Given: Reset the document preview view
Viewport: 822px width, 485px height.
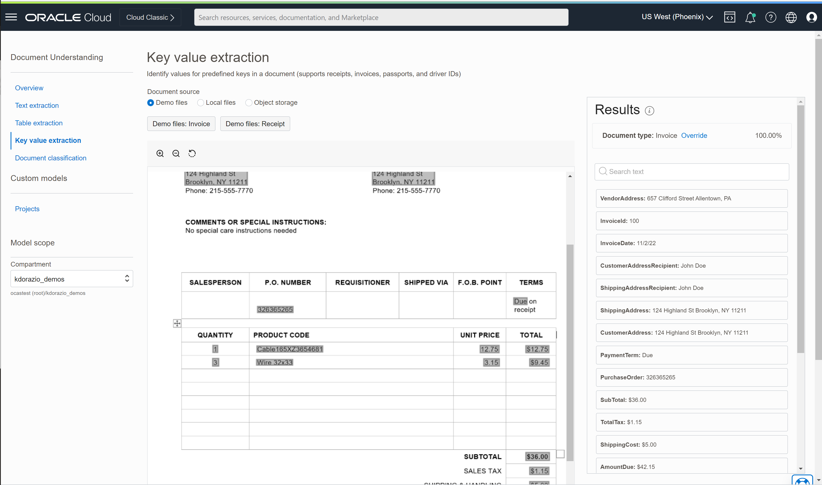Looking at the screenshot, I should click(x=192, y=153).
